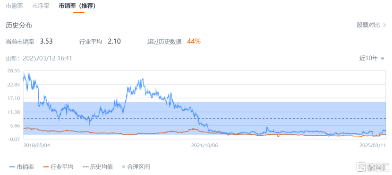
Task: Click the 格隆汇 logo watermark icon
Action: (361, 167)
